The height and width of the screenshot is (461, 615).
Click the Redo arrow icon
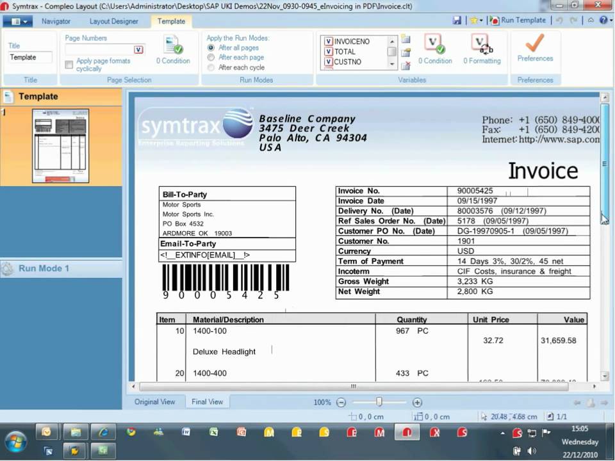click(x=573, y=20)
